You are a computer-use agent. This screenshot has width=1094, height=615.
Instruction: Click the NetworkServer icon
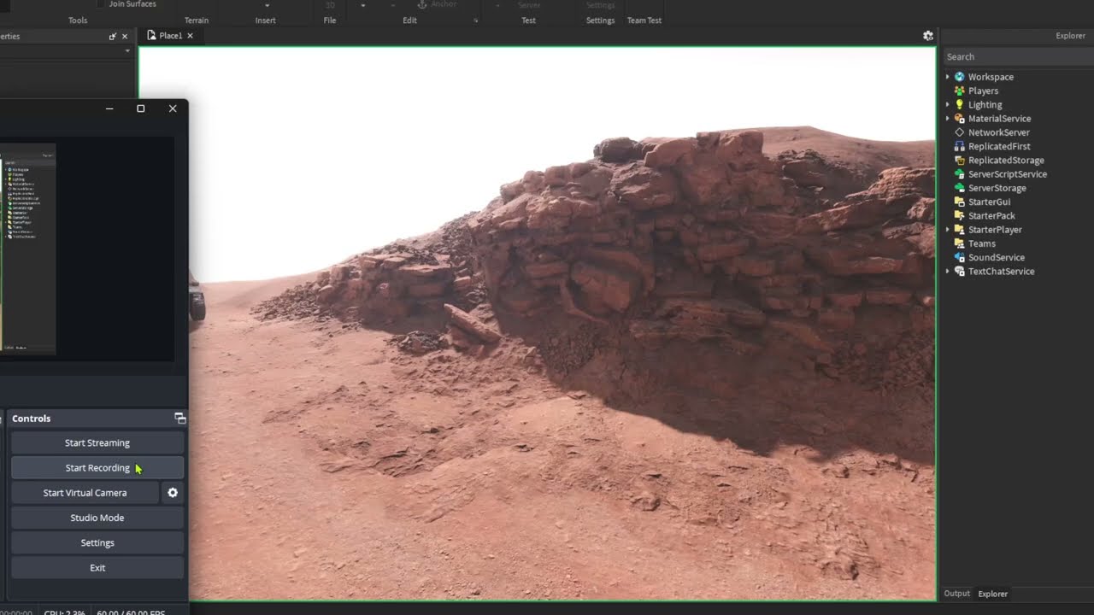pyautogui.click(x=959, y=132)
